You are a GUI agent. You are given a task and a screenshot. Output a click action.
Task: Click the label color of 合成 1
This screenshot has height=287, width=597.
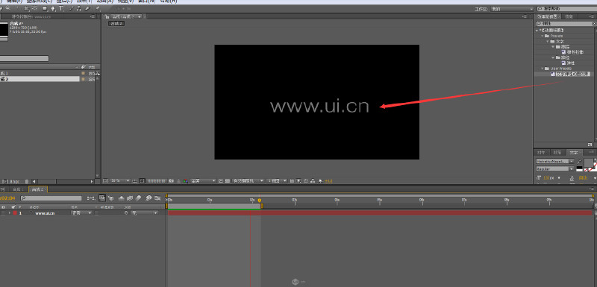click(83, 73)
